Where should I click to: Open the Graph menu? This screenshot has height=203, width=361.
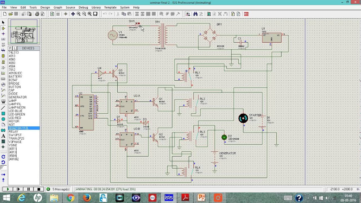point(58,7)
